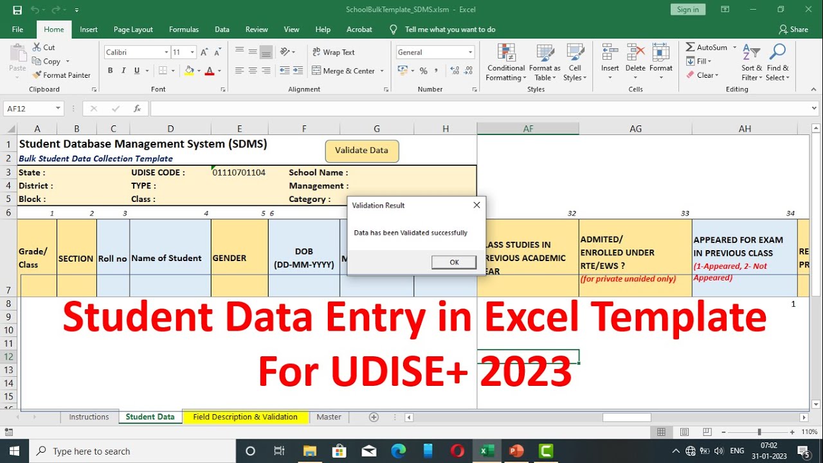Apply the red Font Color
The height and width of the screenshot is (463, 823).
click(x=209, y=71)
